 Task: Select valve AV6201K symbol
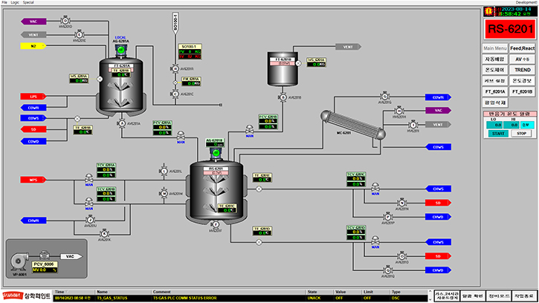tap(104, 234)
